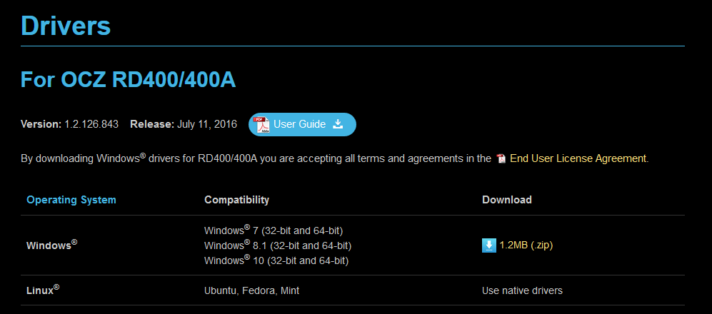The image size is (712, 314).
Task: Click the Download column header
Action: (x=507, y=200)
